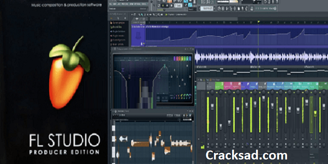Expand the Plugin database folder
328x164 pixels.
click(118, 32)
